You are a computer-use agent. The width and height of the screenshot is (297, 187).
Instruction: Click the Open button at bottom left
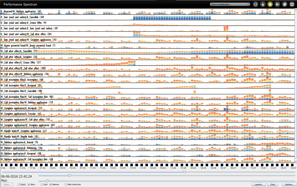[7, 184]
